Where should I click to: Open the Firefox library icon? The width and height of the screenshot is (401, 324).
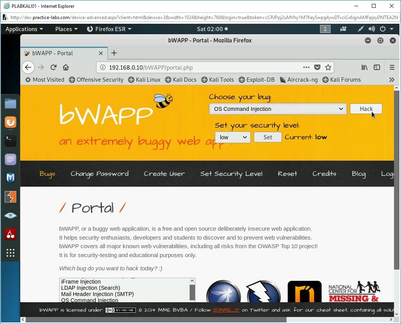tap(364, 67)
